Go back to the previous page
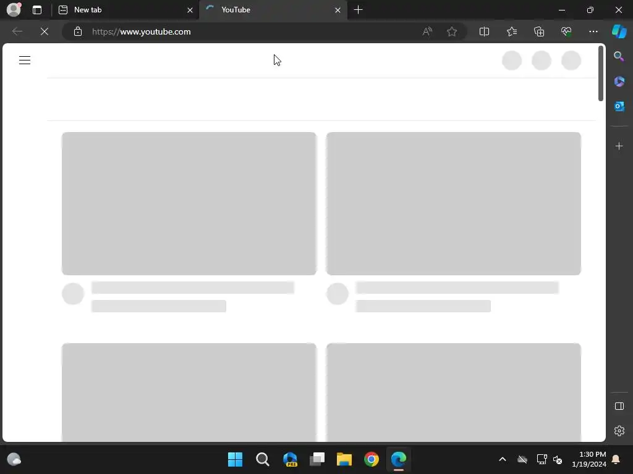 click(x=17, y=31)
